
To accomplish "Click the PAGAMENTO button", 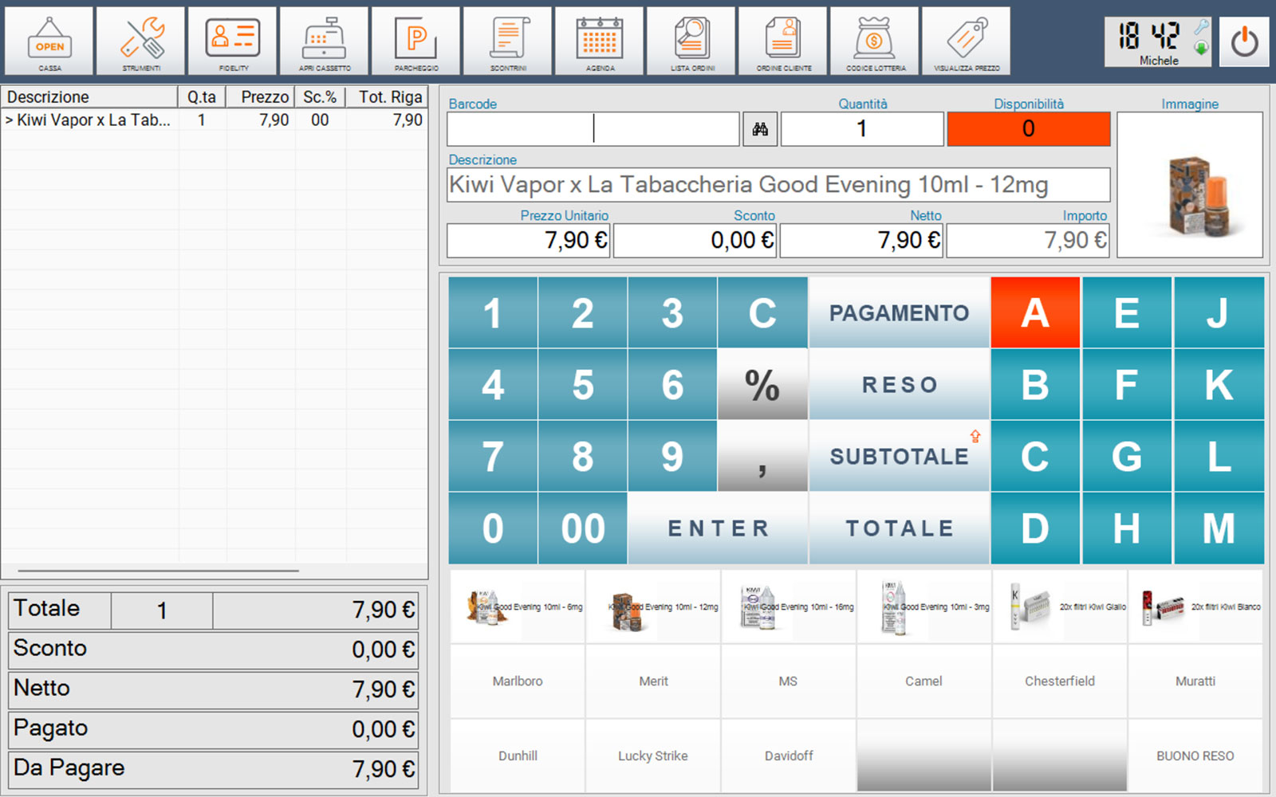I will 899,312.
